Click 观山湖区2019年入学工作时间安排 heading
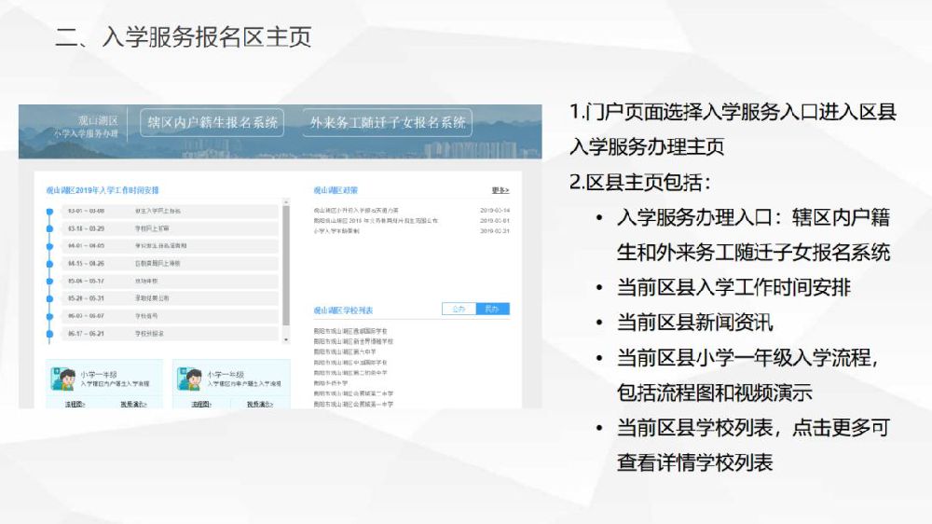The height and width of the screenshot is (524, 932). click(103, 190)
